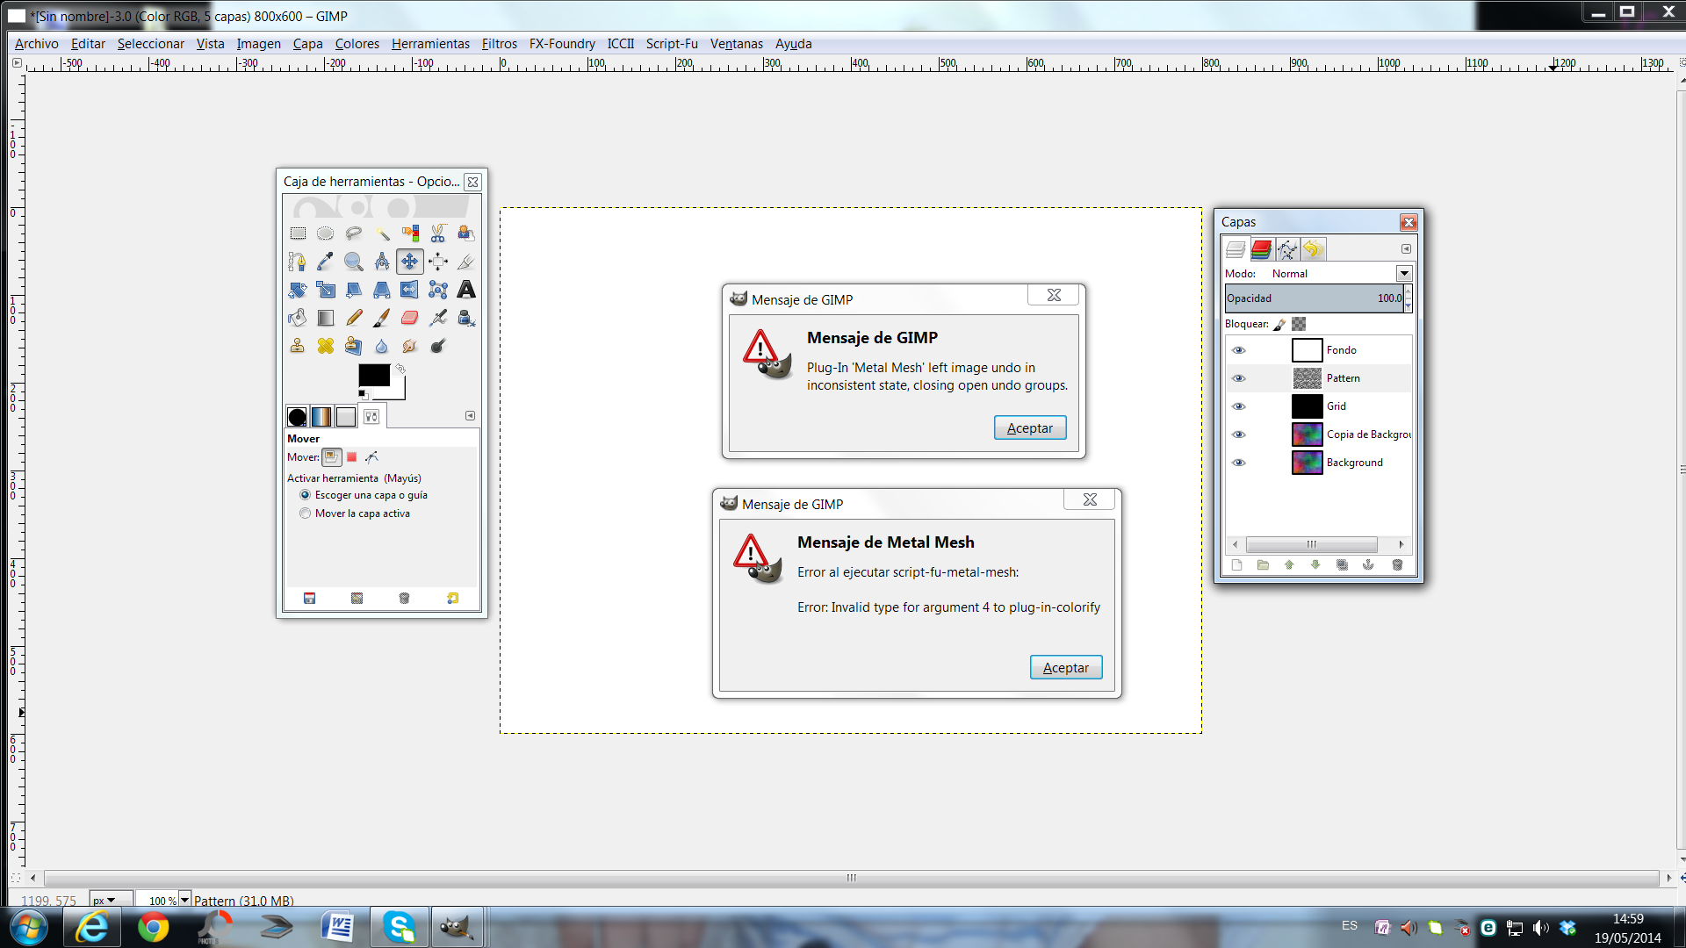Select the Text tool
The height and width of the screenshot is (948, 1686).
pyautogui.click(x=466, y=290)
